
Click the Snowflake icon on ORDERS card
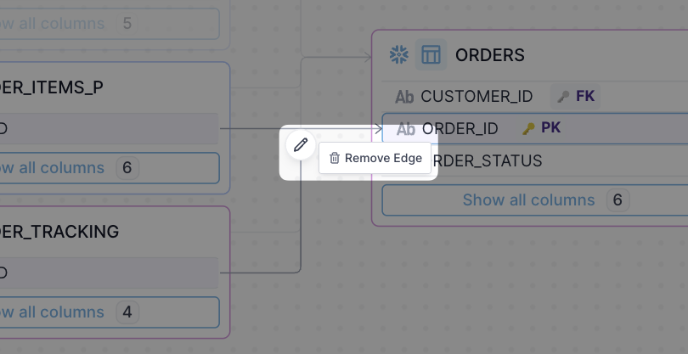coord(399,55)
